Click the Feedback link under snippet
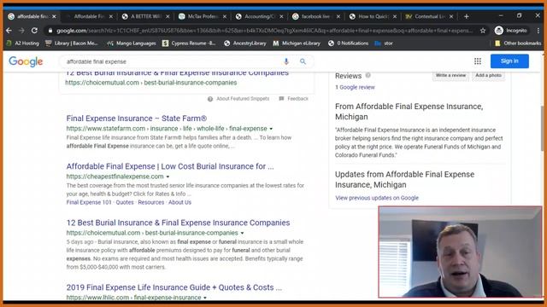 (297, 99)
